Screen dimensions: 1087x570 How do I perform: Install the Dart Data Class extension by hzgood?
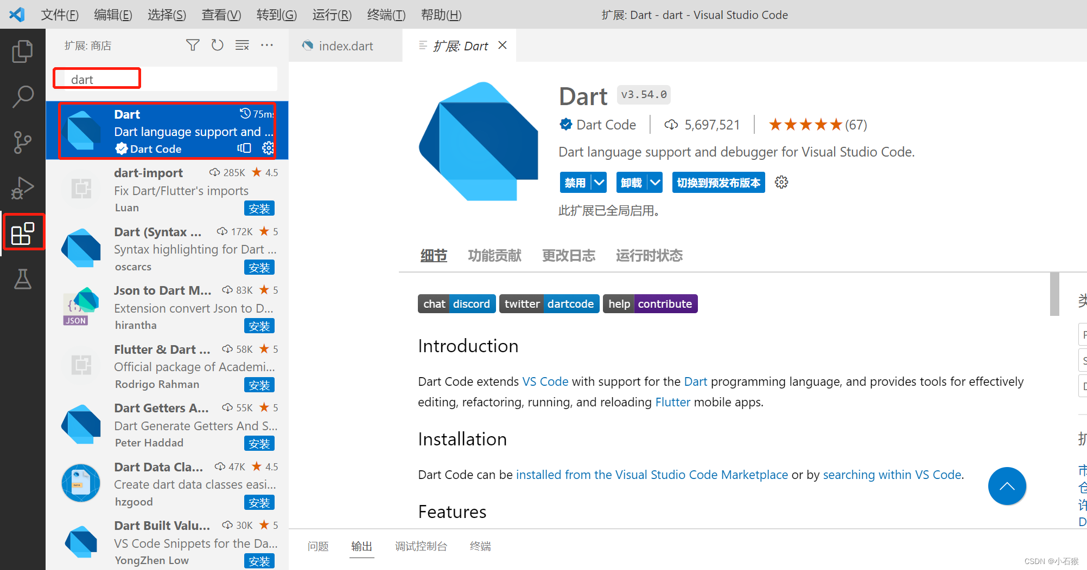(259, 503)
